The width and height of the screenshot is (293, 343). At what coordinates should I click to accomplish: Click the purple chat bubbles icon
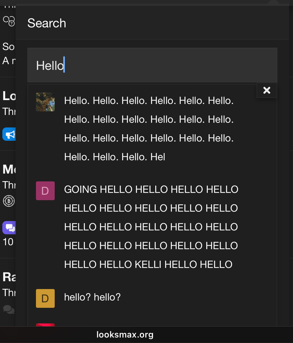click(9, 228)
